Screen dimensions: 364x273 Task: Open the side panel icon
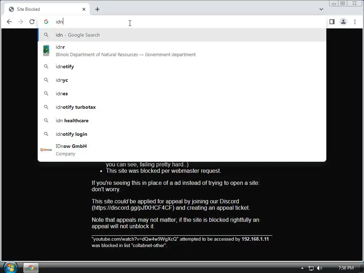pos(332,22)
